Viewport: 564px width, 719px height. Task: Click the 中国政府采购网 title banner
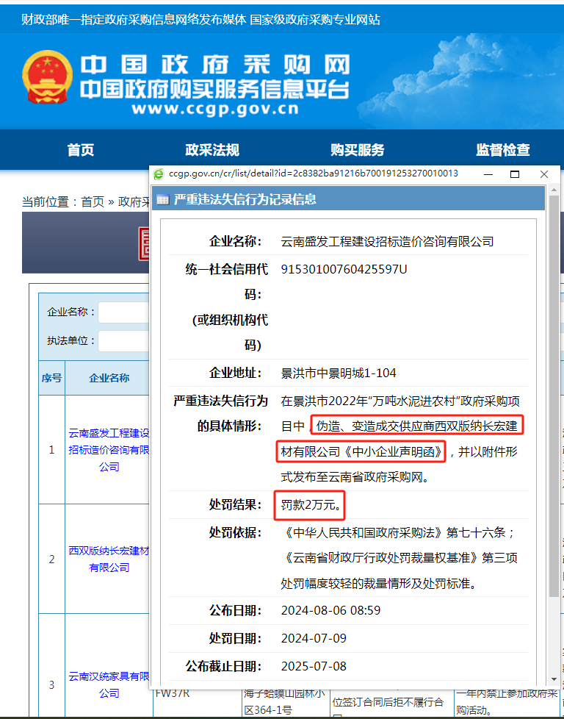(215, 65)
